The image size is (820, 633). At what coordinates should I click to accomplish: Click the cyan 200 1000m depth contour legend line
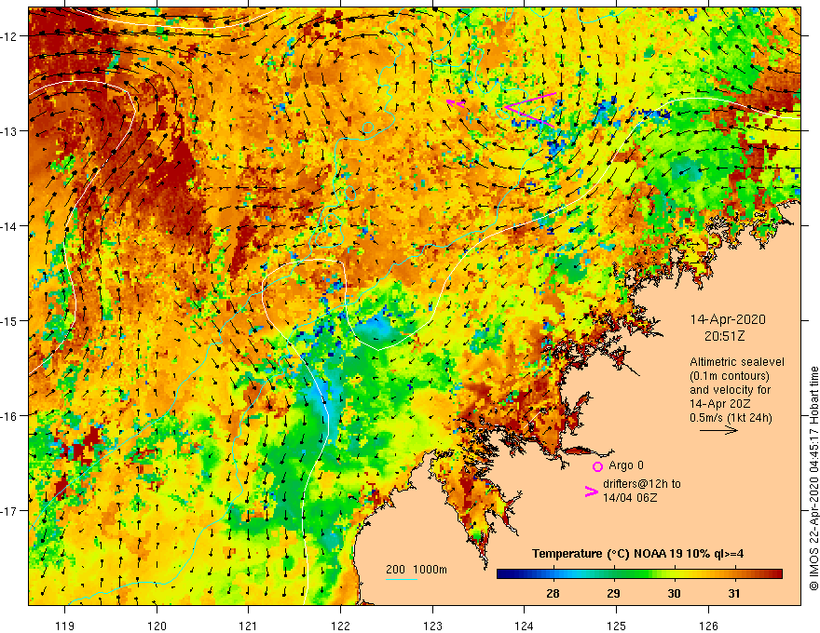tap(402, 579)
